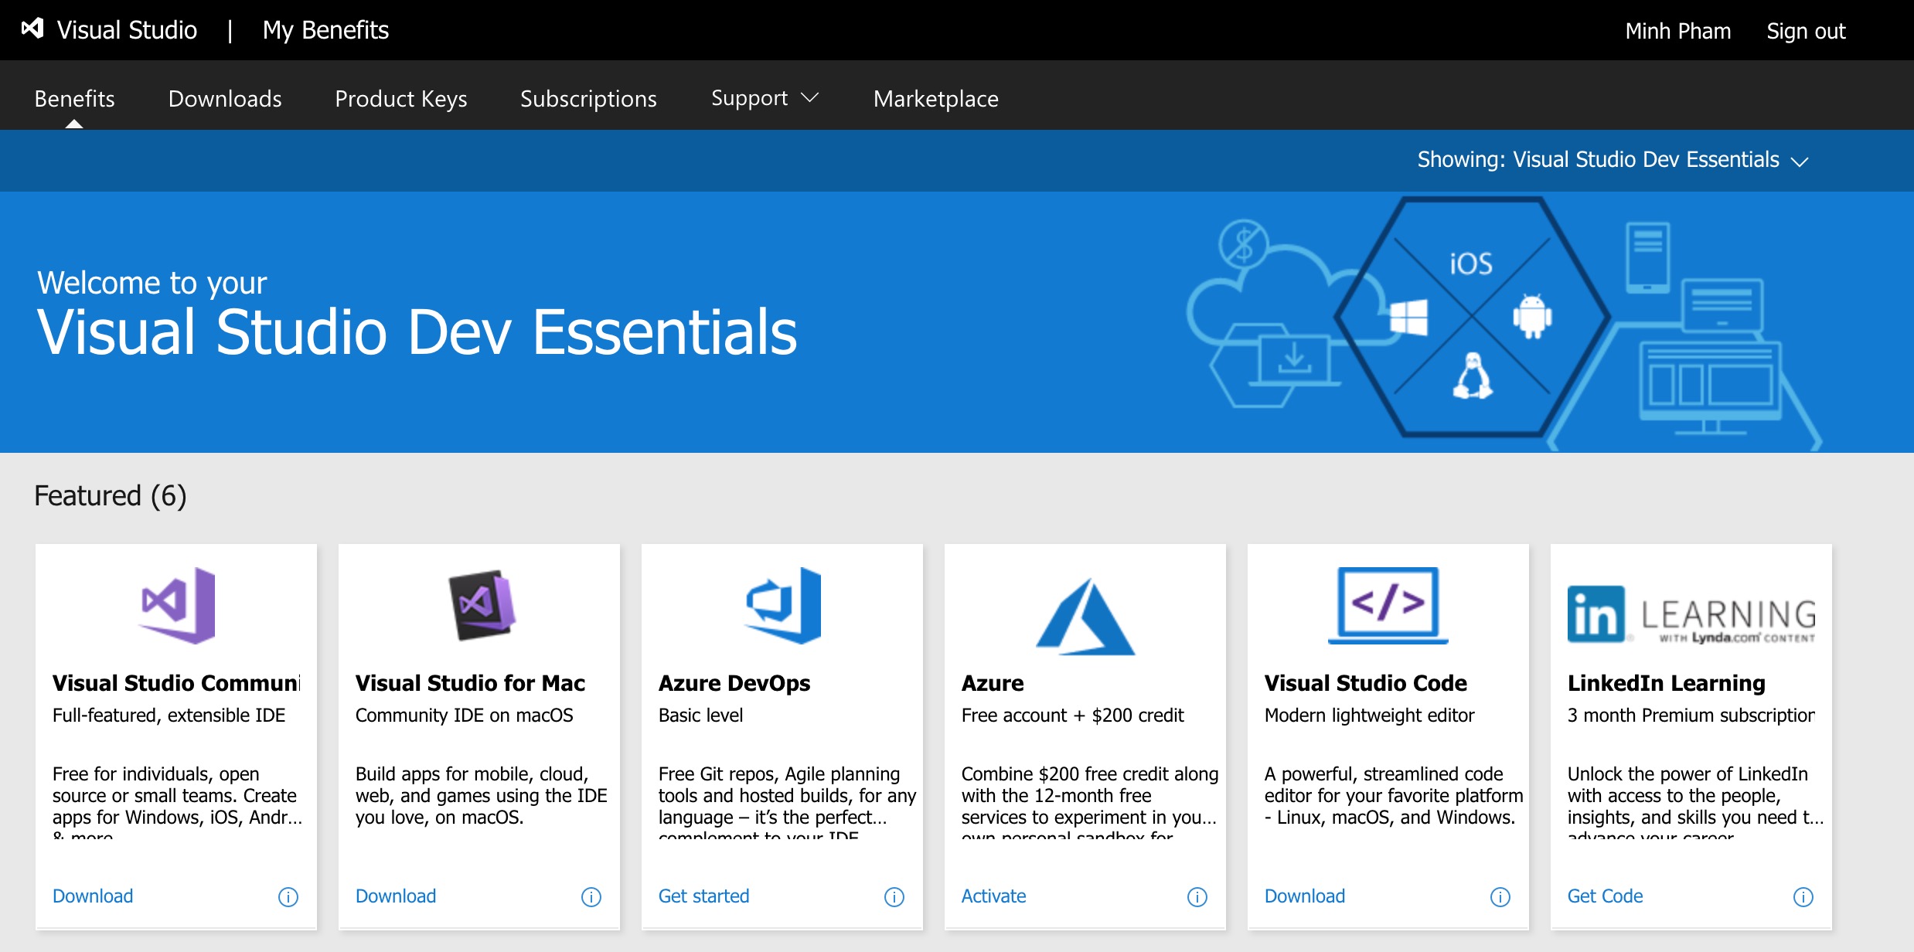Click the Azure DevOps blue icon

click(783, 605)
